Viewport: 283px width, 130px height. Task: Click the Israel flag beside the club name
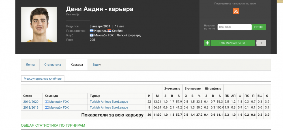click(x=91, y=35)
